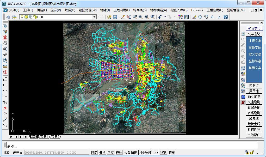Click the Save (floppy disk) toolbar icon

[115, 17]
